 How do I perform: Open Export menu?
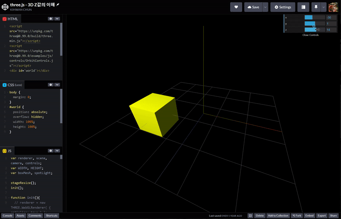[322, 216]
